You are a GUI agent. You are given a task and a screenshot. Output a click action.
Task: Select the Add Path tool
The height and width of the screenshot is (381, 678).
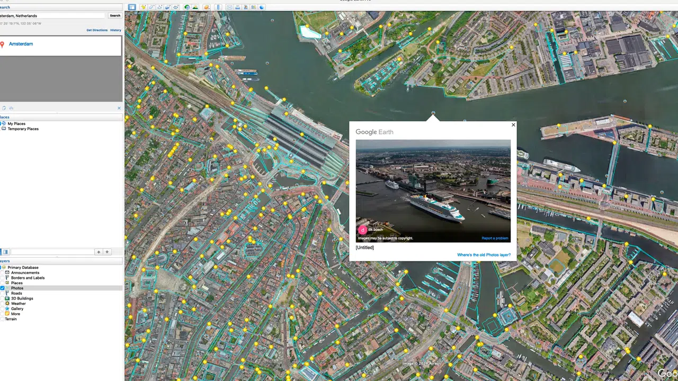coord(159,7)
